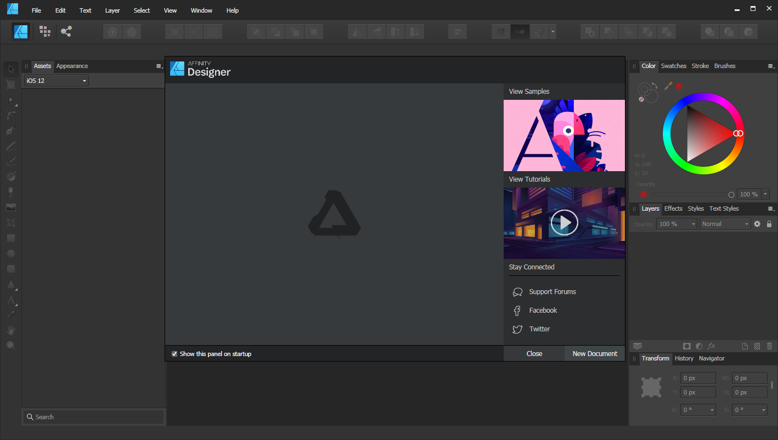Viewport: 778px width, 440px height.
Task: Play the View Tutorials video thumbnail
Action: pos(564,223)
